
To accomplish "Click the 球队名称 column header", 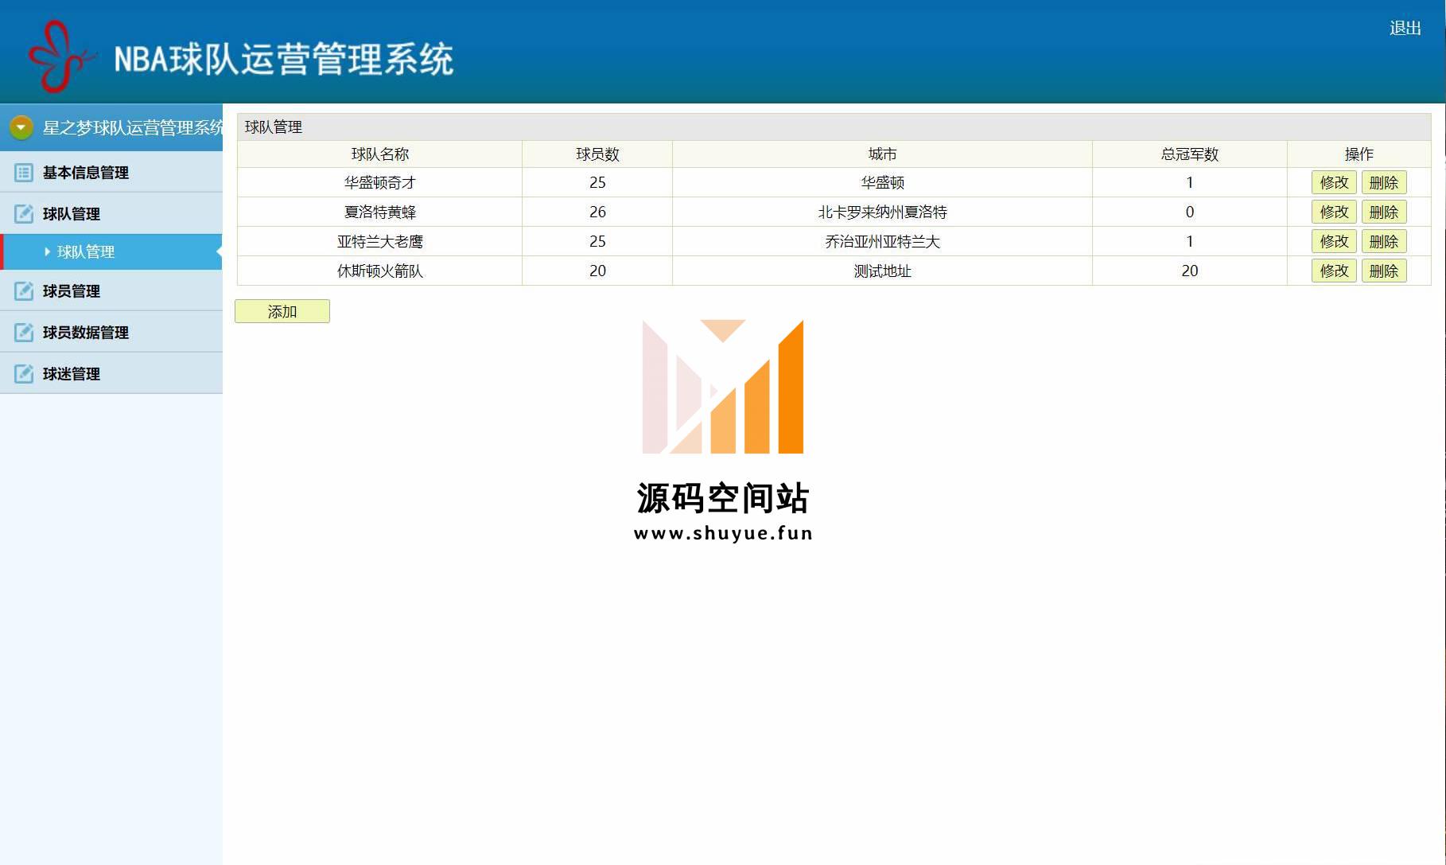I will click(379, 154).
